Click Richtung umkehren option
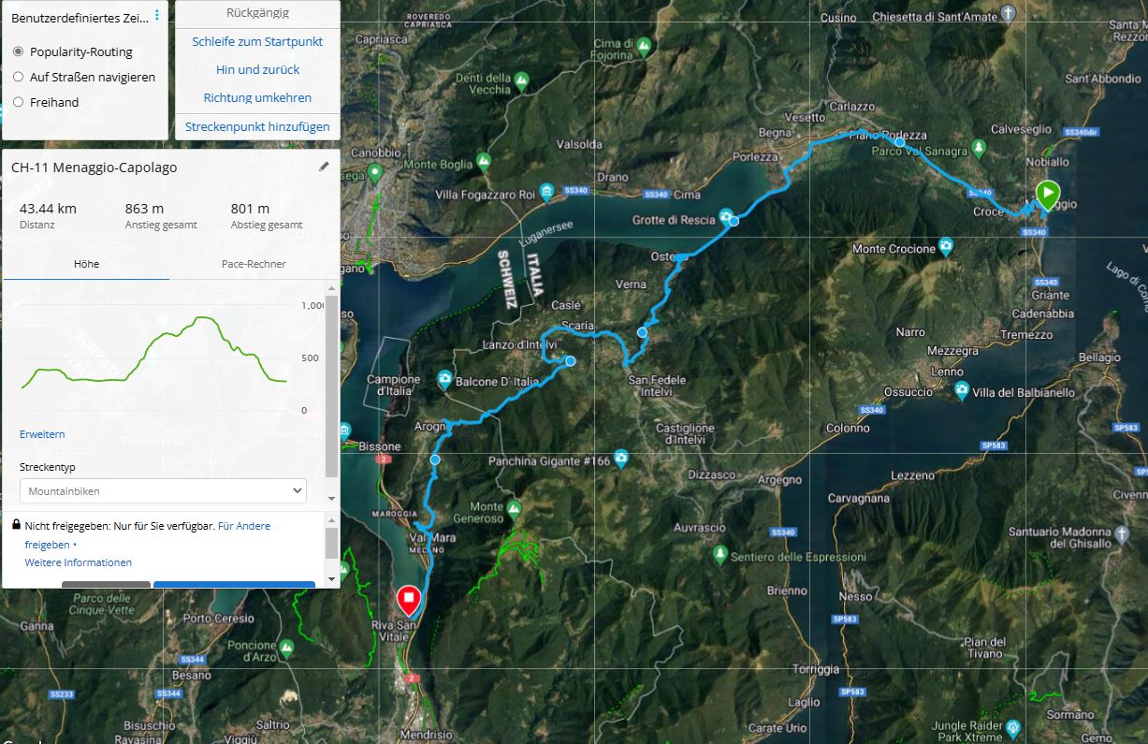The width and height of the screenshot is (1148, 744). click(x=257, y=97)
